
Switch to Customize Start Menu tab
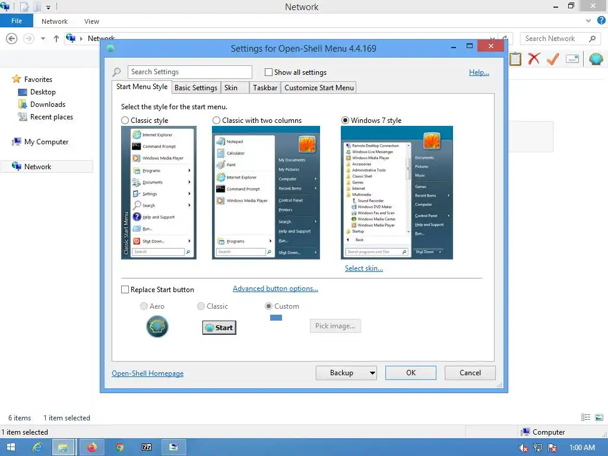[x=319, y=88]
